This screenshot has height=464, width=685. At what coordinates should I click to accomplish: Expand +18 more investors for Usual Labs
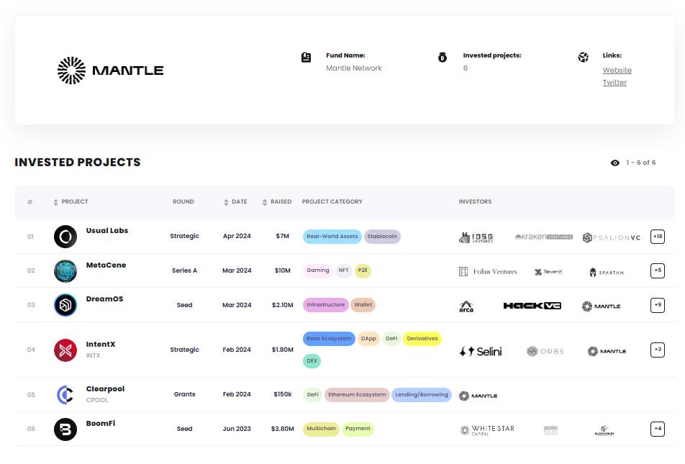658,237
